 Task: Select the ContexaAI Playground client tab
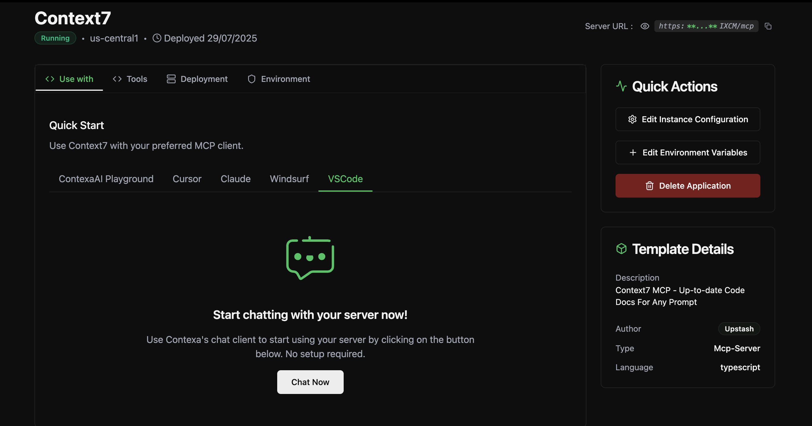(x=106, y=179)
